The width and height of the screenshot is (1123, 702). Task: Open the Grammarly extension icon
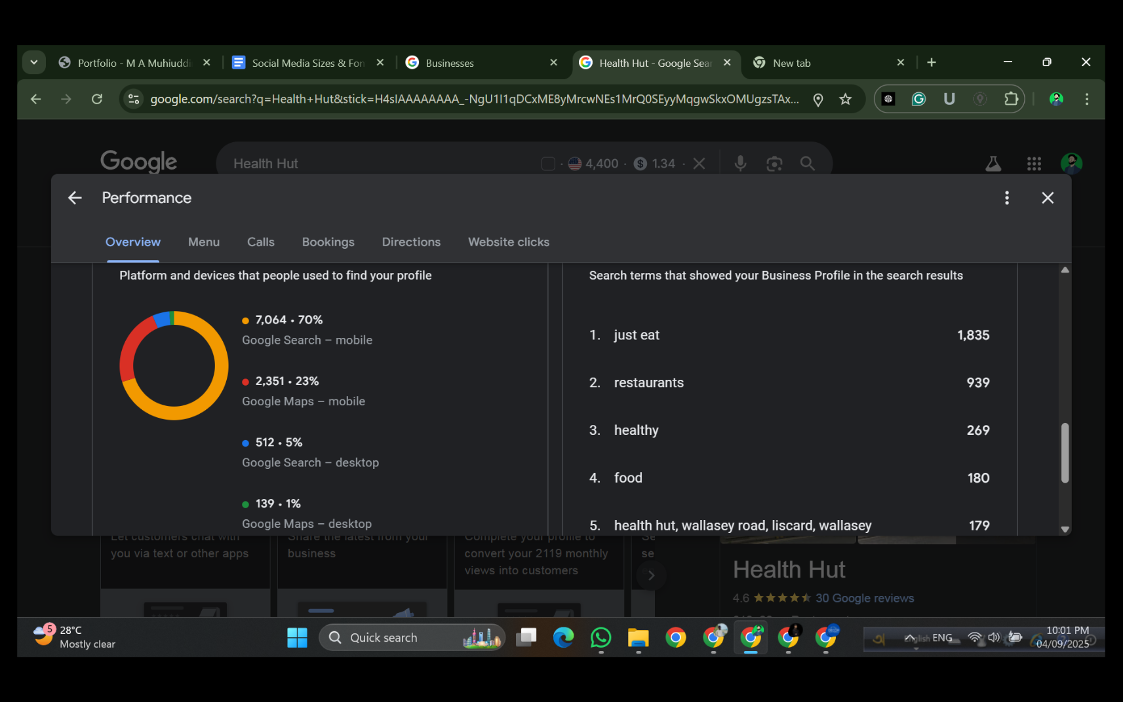(918, 99)
